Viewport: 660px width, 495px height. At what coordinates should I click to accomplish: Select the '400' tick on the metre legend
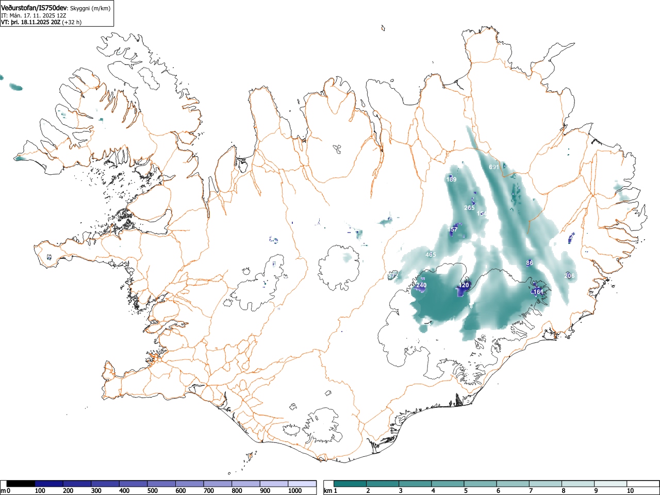124,491
